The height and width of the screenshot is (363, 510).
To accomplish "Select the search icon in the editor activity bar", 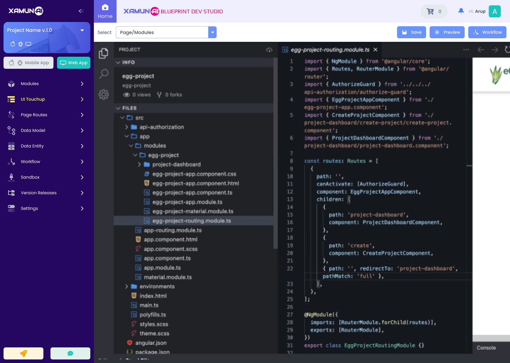I will 103,74.
